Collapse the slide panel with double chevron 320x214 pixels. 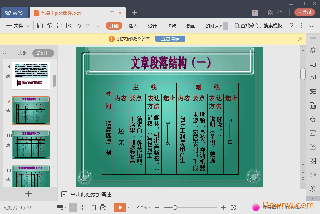tap(5, 53)
